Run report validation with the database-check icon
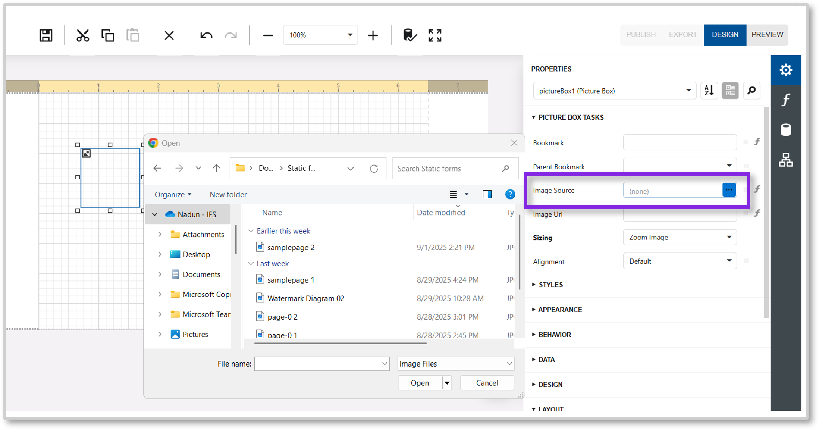The height and width of the screenshot is (430, 819). (x=409, y=35)
